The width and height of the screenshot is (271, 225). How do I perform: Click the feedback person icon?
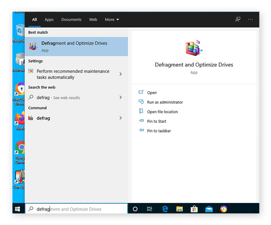(238, 19)
